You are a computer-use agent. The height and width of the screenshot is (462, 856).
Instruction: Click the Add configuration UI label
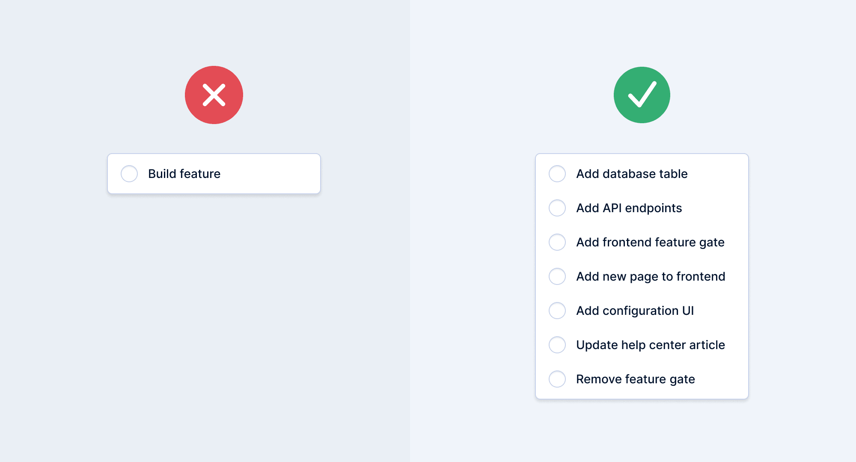(635, 311)
